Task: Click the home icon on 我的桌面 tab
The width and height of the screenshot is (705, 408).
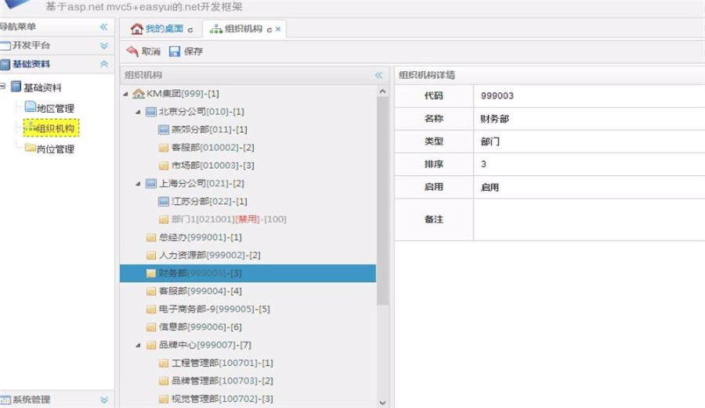Action: point(136,29)
